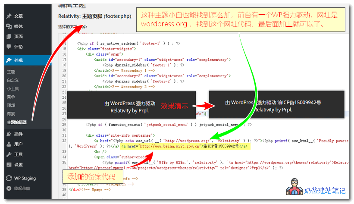This screenshot has width=354, height=204.
Task: Click the added ICP备 anchor code line
Action: tap(185, 146)
